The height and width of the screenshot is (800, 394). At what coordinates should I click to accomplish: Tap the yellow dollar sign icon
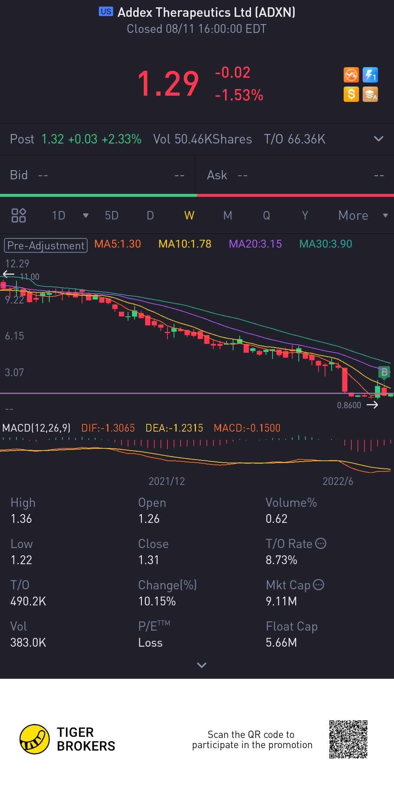click(351, 94)
